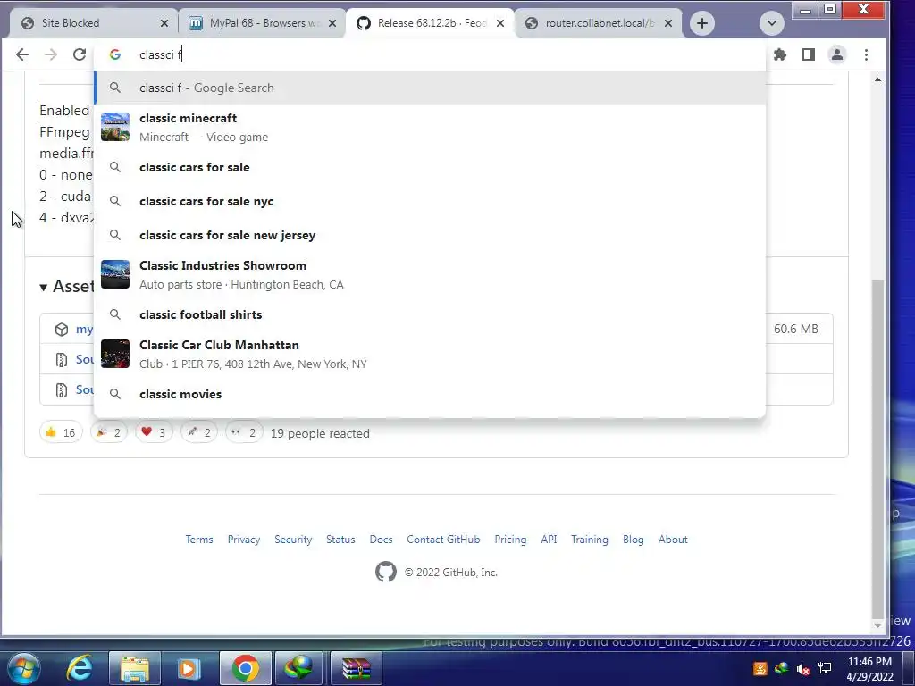915x686 pixels.
Task: Click the taskbar clock showing 11:46 PM
Action: [x=869, y=669]
